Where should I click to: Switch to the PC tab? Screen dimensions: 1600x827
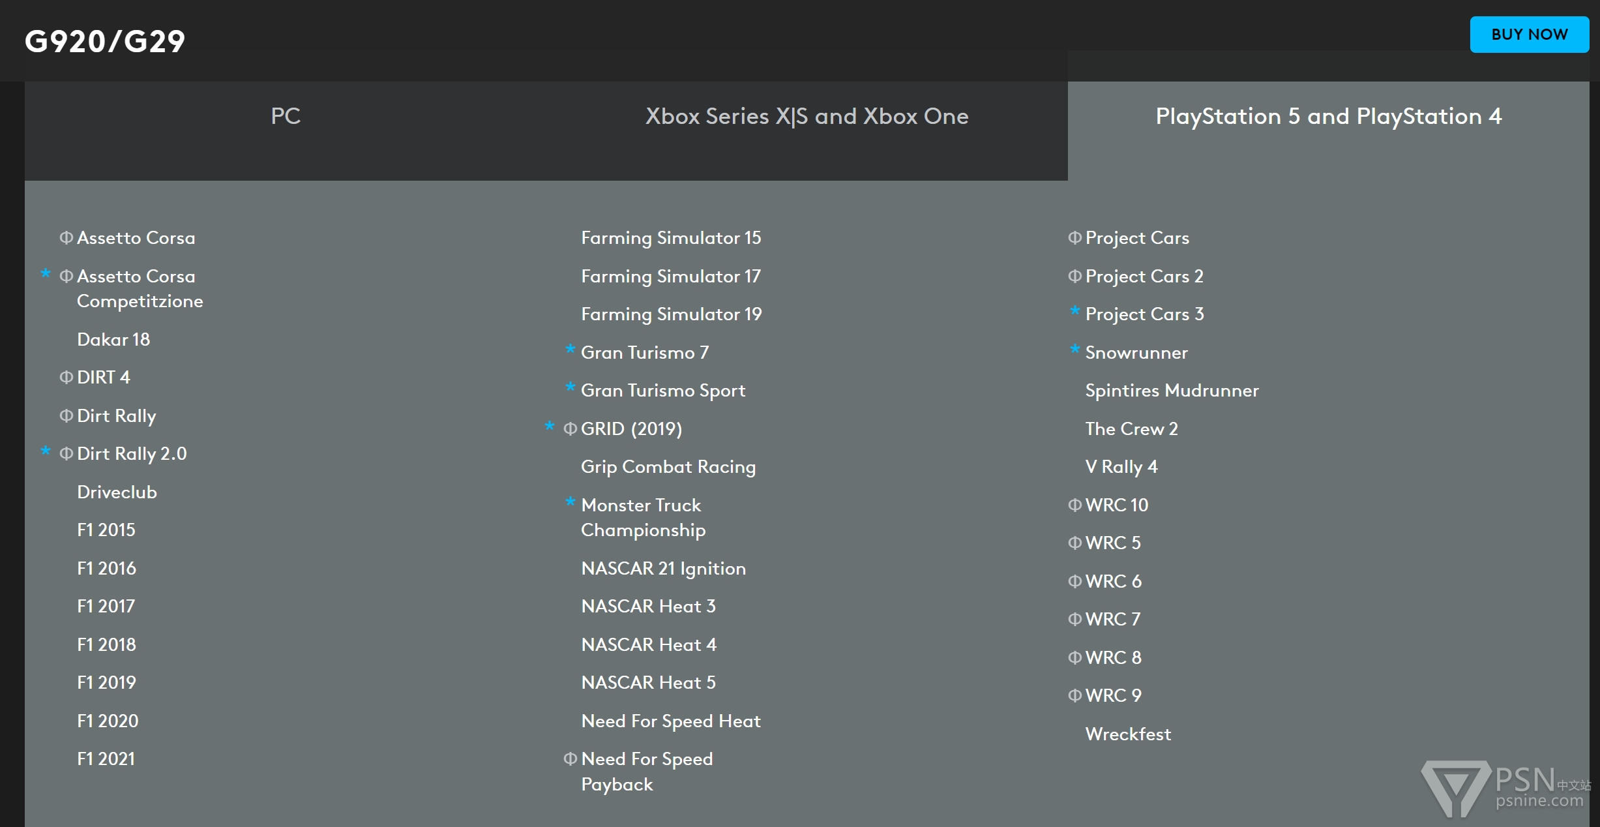click(286, 130)
